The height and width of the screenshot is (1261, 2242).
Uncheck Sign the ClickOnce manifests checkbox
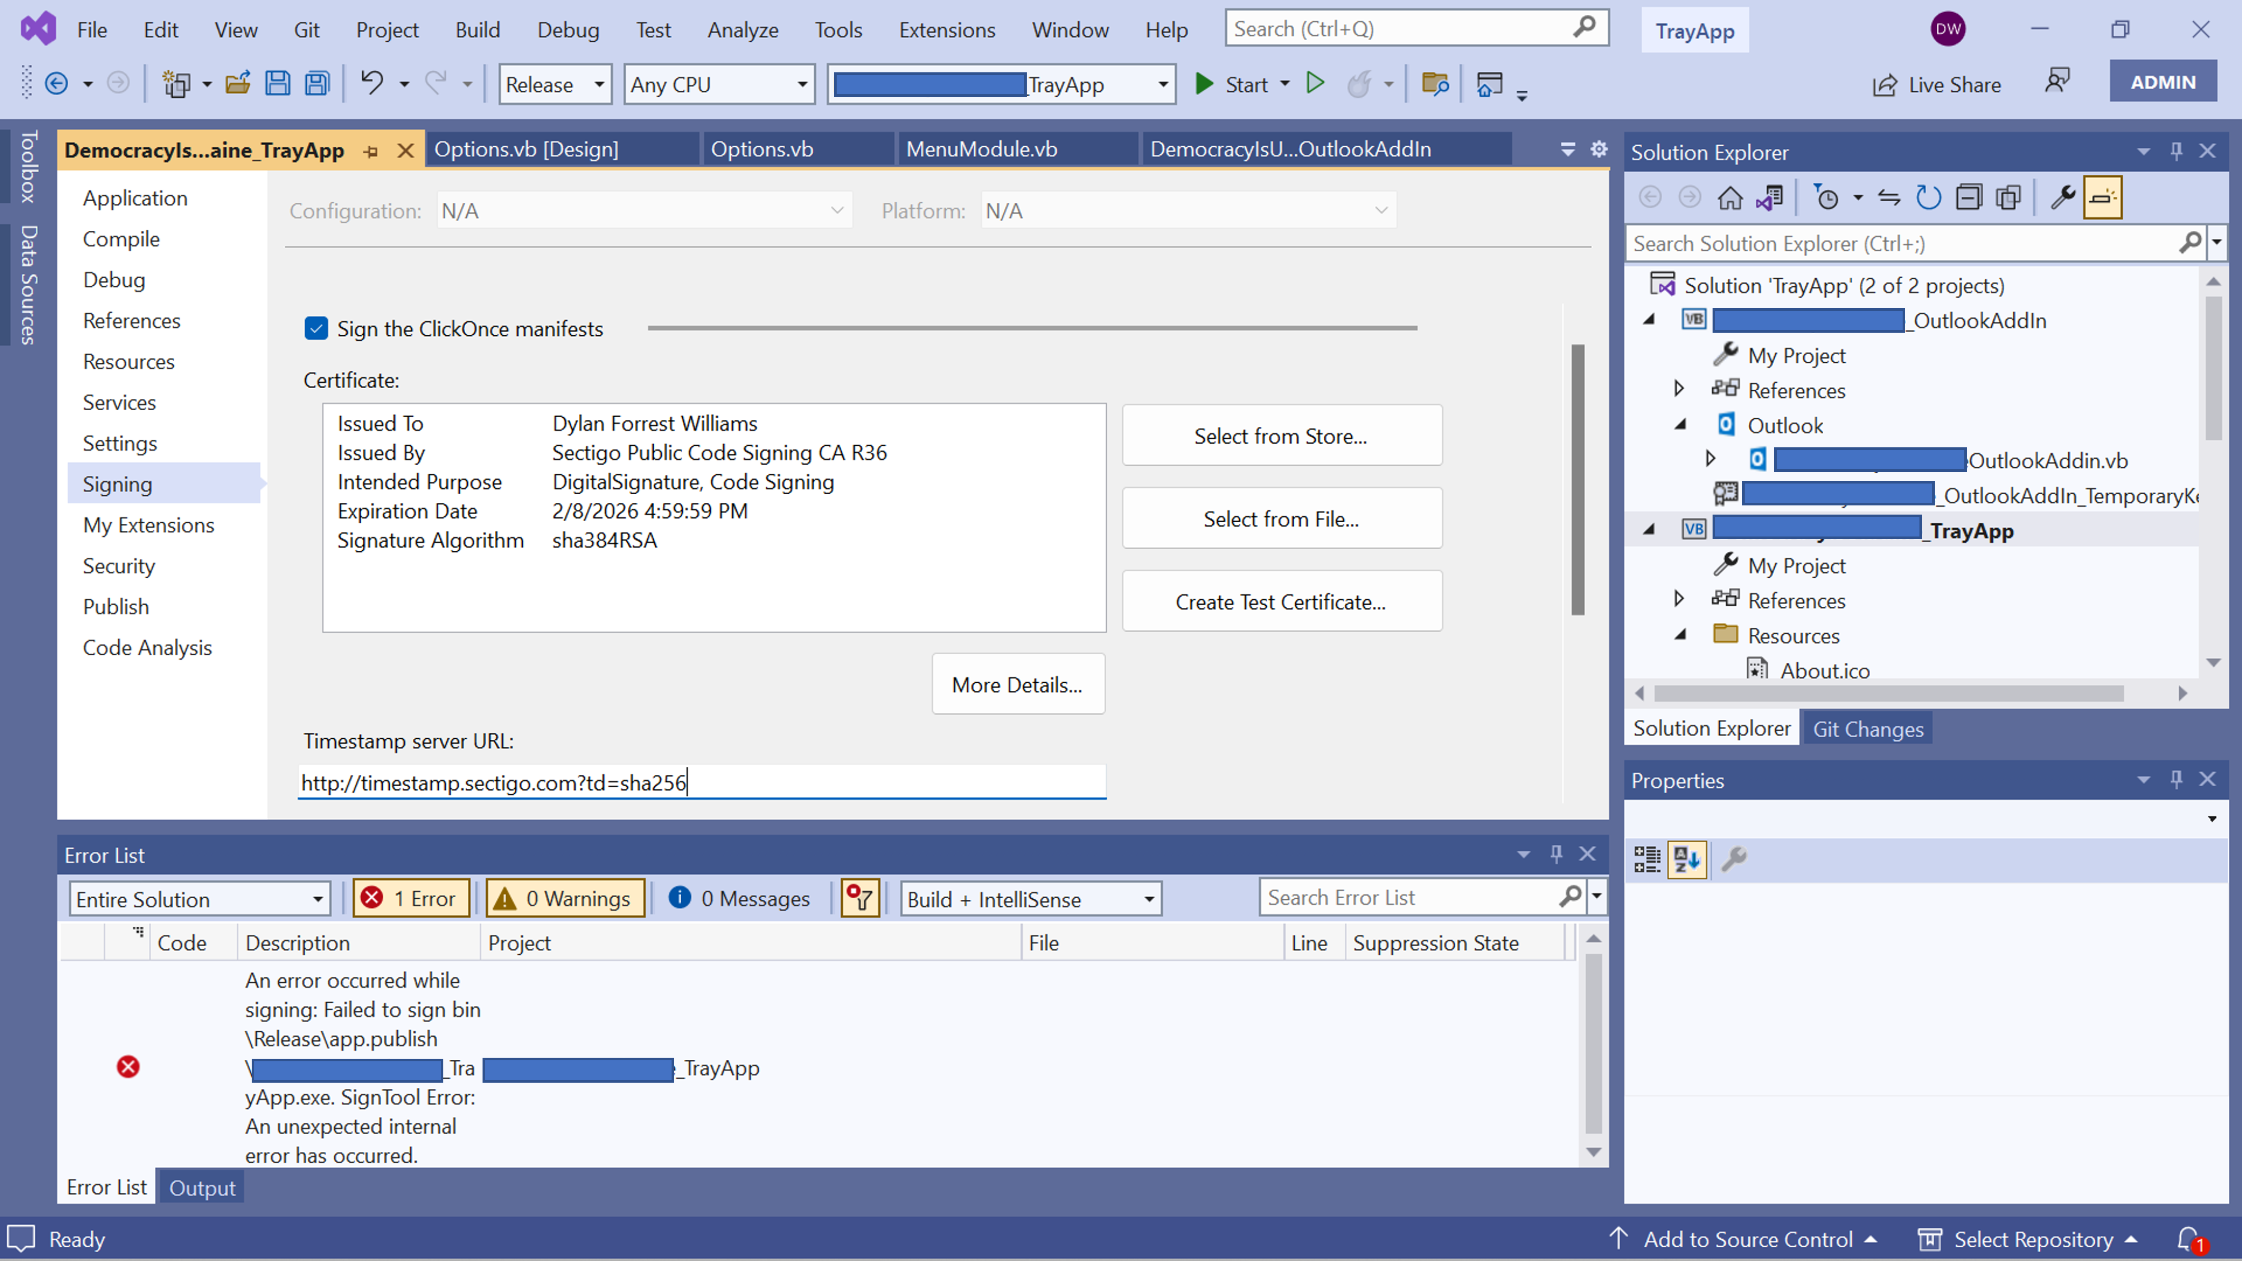pyautogui.click(x=316, y=329)
